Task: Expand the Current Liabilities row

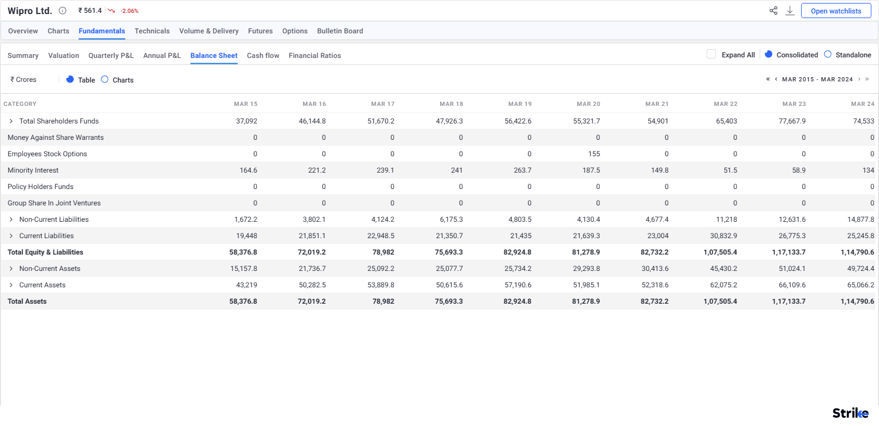Action: (x=11, y=236)
